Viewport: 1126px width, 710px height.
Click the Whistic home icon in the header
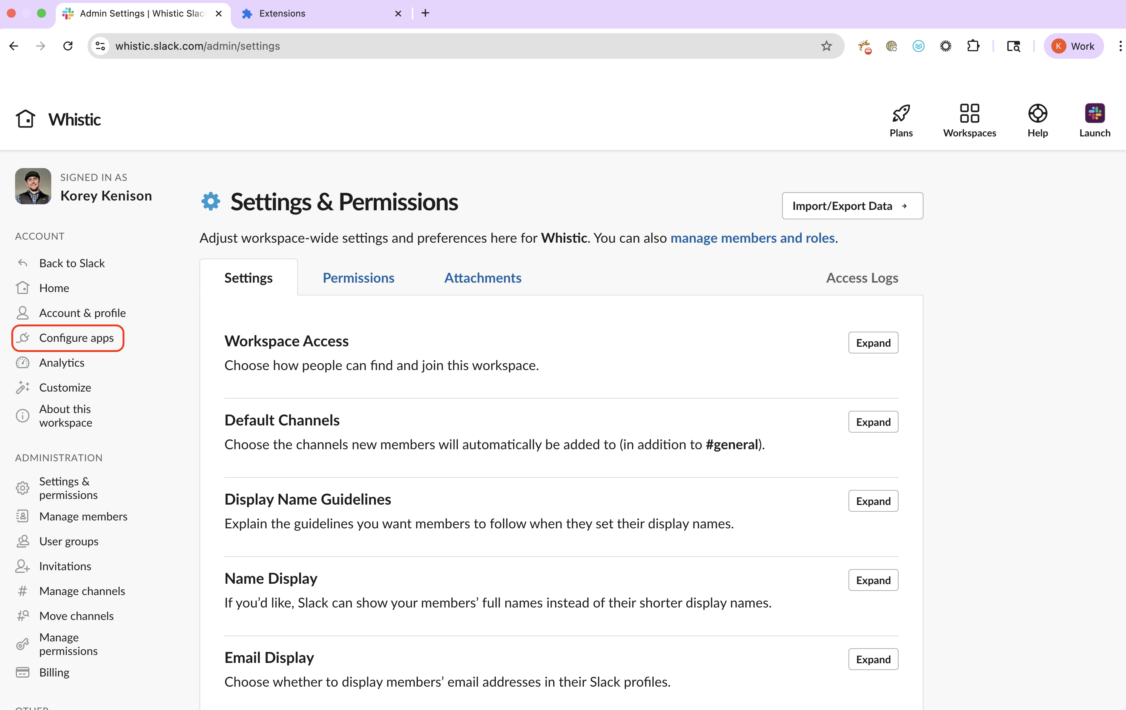pos(25,119)
